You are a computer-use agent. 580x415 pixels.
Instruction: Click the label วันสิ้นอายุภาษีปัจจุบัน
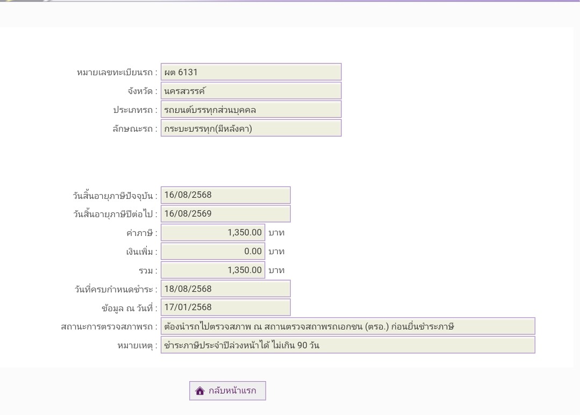tap(115, 196)
